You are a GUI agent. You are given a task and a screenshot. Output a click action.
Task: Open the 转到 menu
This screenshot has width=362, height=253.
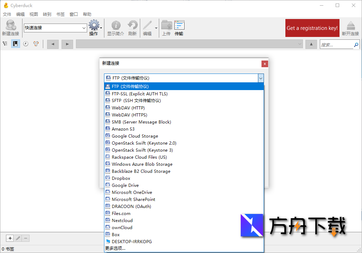point(47,14)
